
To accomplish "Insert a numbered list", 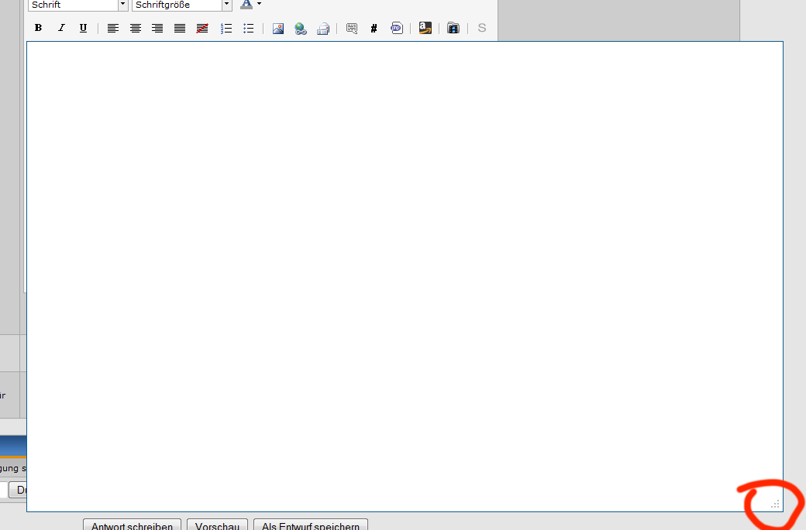I will [226, 28].
